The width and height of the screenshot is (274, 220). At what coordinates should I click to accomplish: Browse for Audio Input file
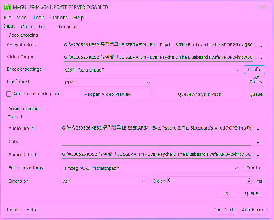point(258,129)
